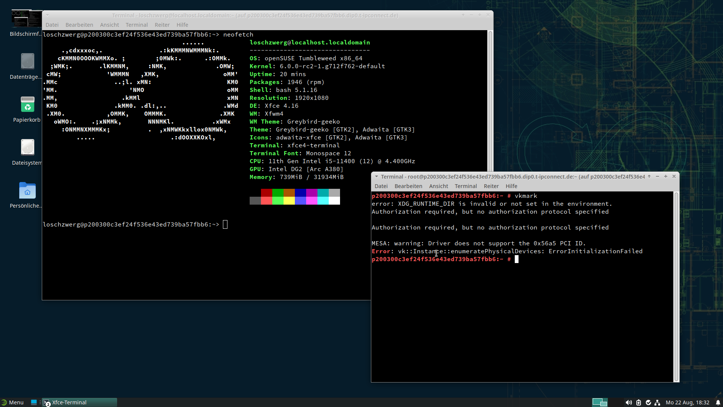Click the volume speaker tray icon

point(628,402)
